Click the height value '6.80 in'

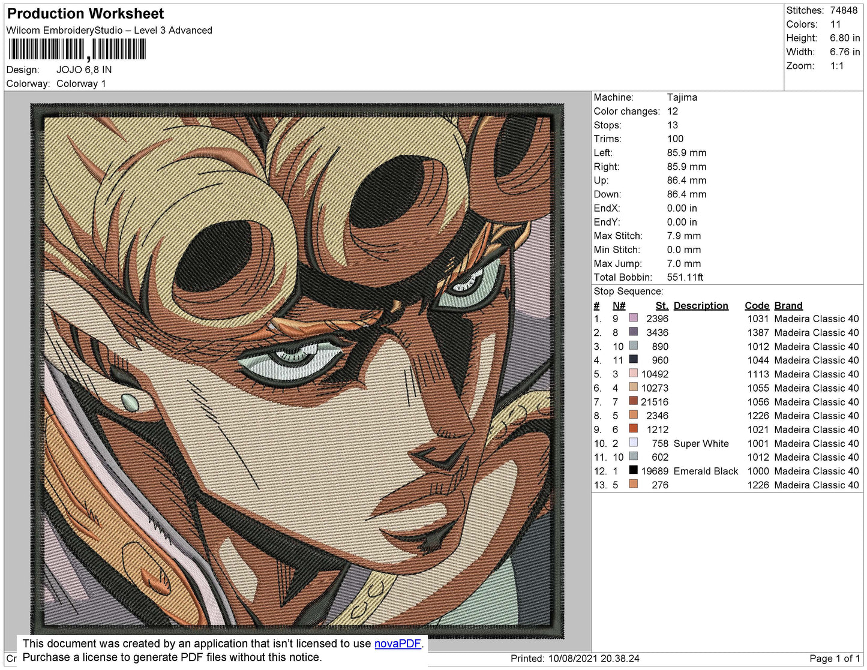(845, 38)
